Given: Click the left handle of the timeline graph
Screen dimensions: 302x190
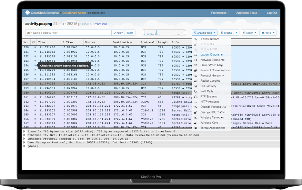Looking at the screenshot, I should 143,32.
